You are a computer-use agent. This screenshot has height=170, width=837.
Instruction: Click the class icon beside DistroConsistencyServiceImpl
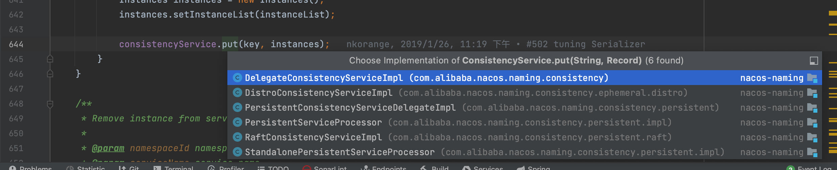click(237, 93)
